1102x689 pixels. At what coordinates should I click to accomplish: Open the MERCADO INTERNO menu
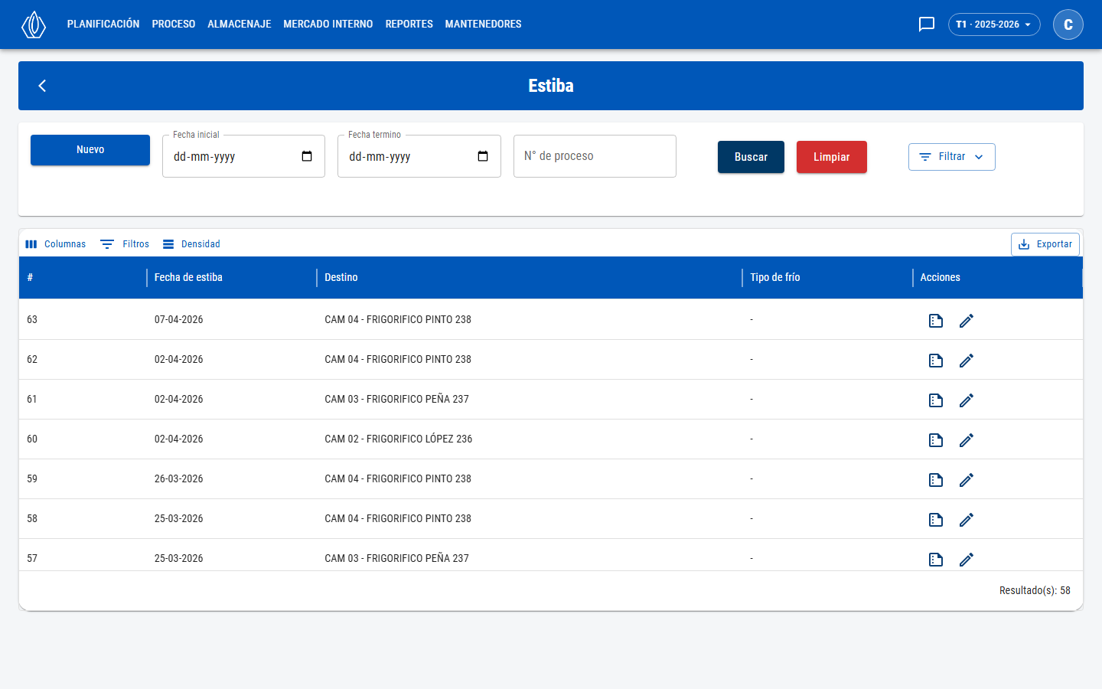pyautogui.click(x=328, y=24)
